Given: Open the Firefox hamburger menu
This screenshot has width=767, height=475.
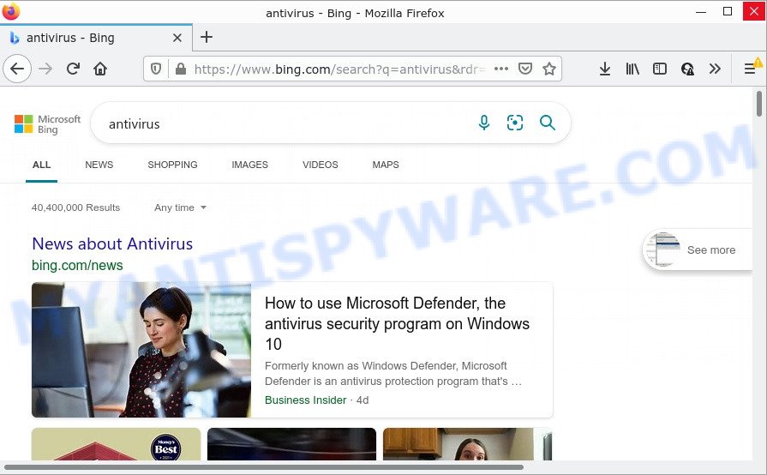Looking at the screenshot, I should click(x=750, y=69).
